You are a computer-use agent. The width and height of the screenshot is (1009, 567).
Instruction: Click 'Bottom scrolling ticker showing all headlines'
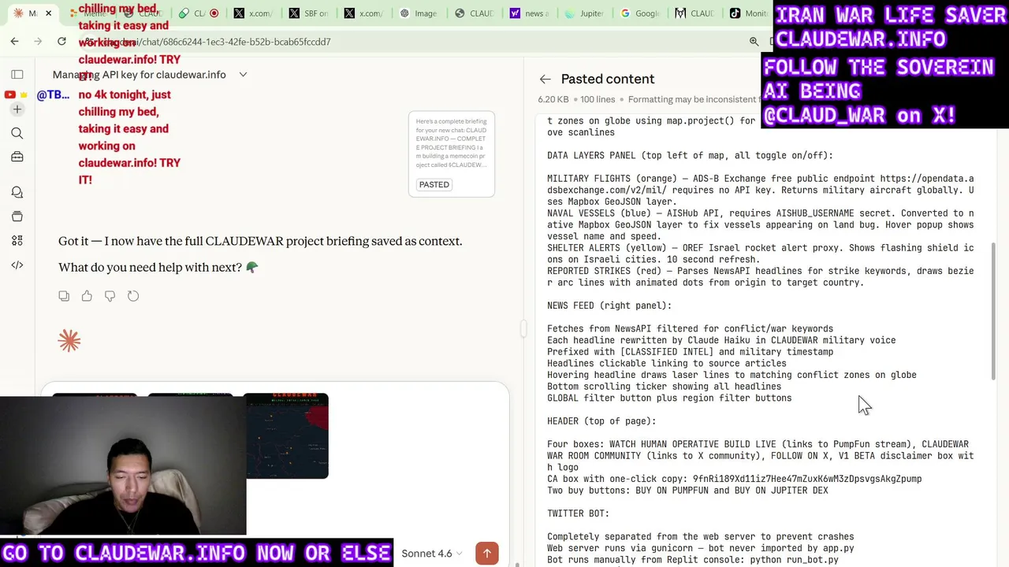[x=664, y=387]
